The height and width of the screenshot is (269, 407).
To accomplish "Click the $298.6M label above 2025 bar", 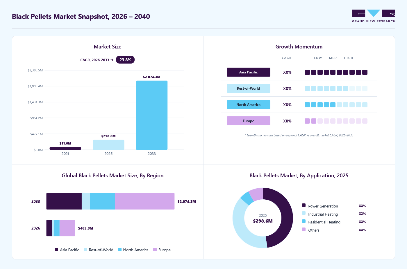I will click(x=108, y=136).
